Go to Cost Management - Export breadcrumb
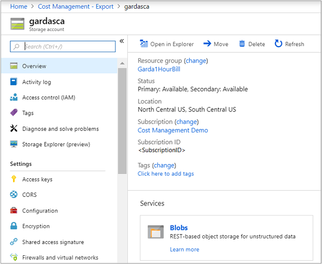The height and width of the screenshot is (264, 322). 76,7
